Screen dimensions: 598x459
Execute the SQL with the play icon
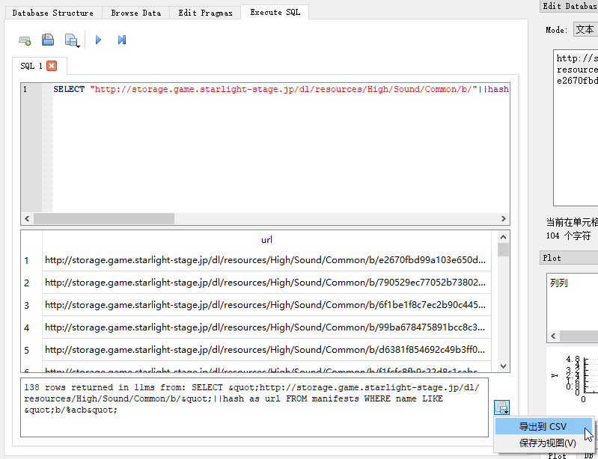[x=98, y=40]
